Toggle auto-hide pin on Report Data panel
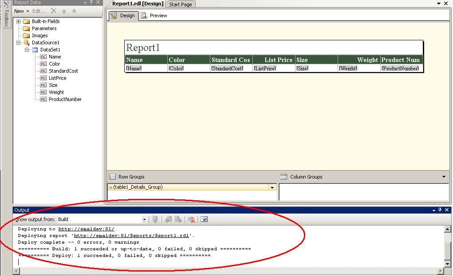The width and height of the screenshot is (453, 276). click(x=91, y=2)
